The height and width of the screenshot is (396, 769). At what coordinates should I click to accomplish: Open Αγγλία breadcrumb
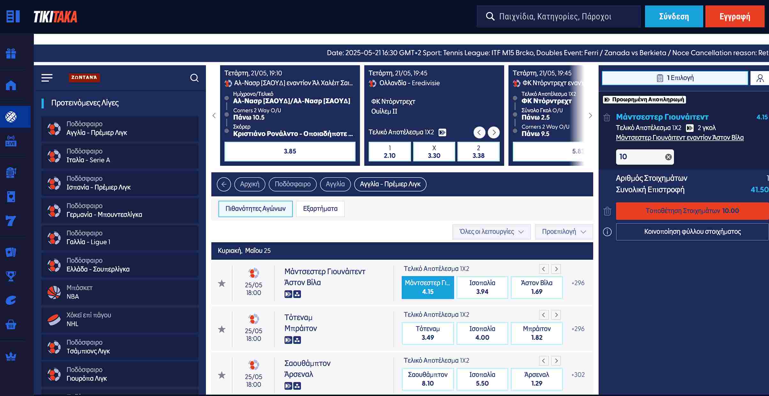[x=335, y=184]
